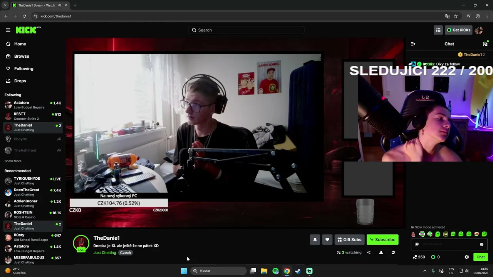Open a new browser tab
493x277 pixels.
75,5
